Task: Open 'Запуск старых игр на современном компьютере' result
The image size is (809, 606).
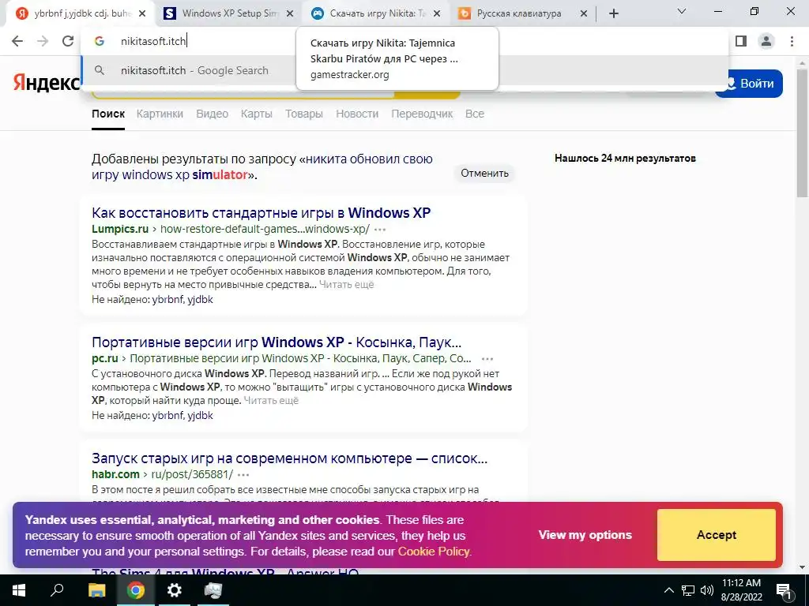Action: point(289,458)
